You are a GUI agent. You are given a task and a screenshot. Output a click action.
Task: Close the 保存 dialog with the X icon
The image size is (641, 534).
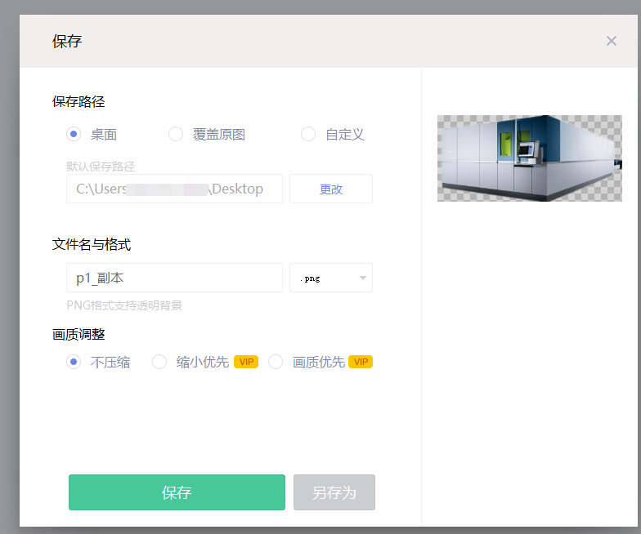click(x=612, y=41)
